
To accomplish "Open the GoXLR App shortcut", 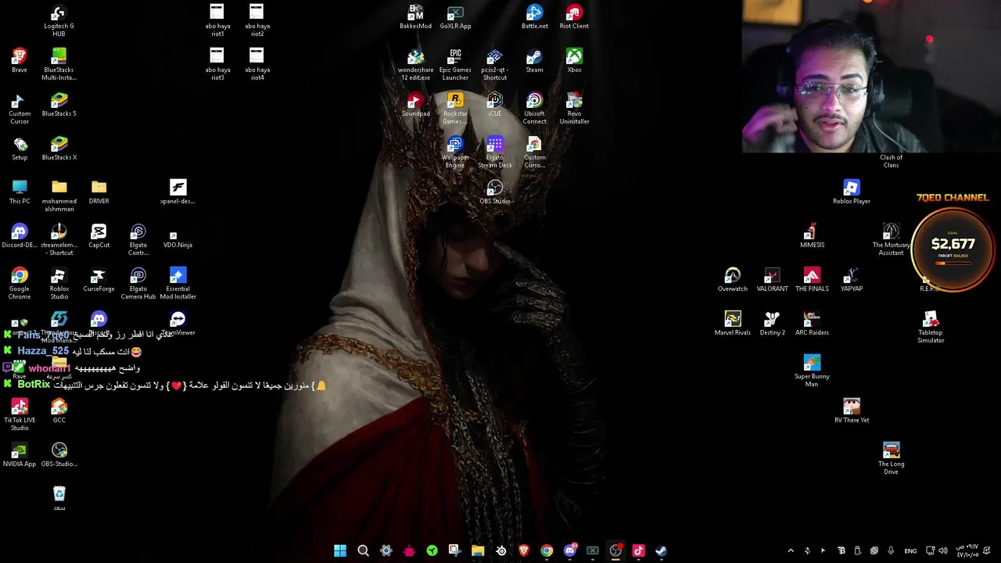I will coord(455,16).
